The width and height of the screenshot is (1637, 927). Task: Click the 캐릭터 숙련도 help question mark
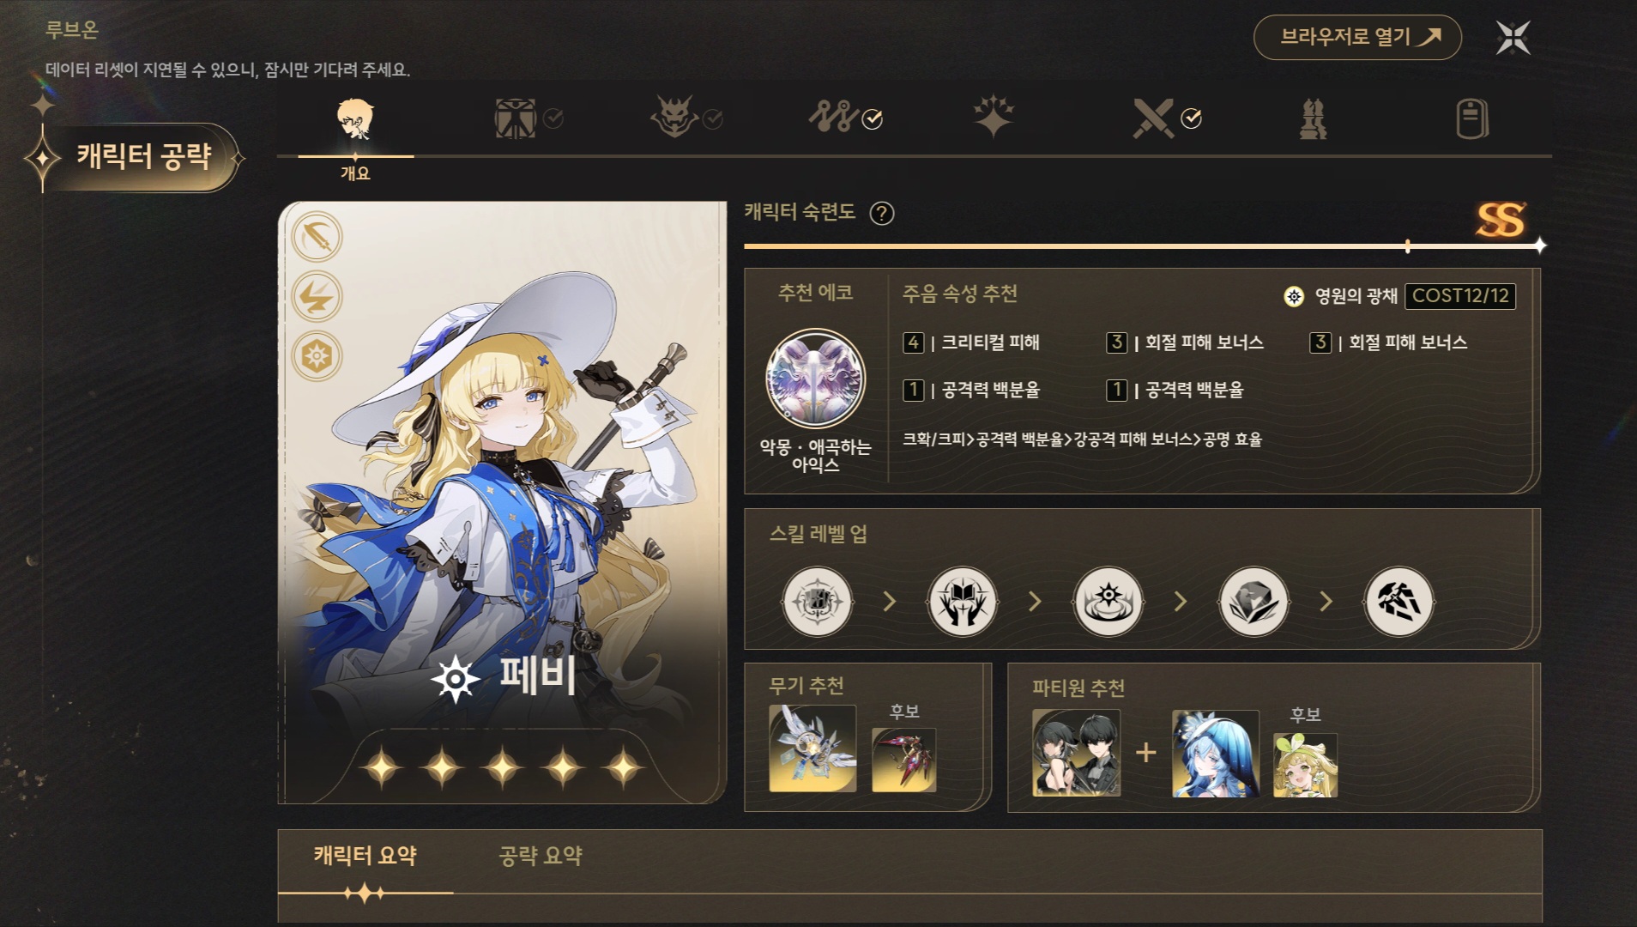point(881,213)
